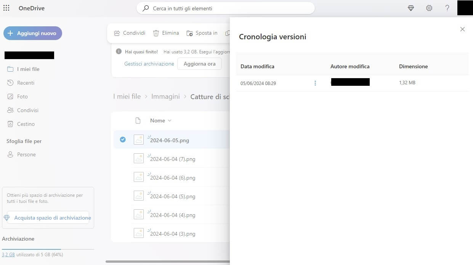Select the 2024-06-04 (3).png file
473x265 pixels.
click(122, 233)
